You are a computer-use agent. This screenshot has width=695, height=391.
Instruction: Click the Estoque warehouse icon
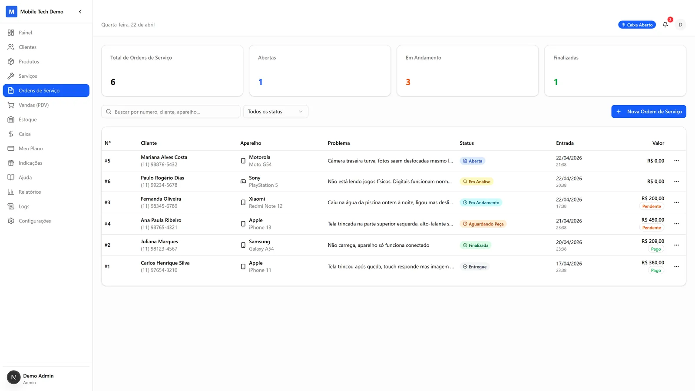11,119
